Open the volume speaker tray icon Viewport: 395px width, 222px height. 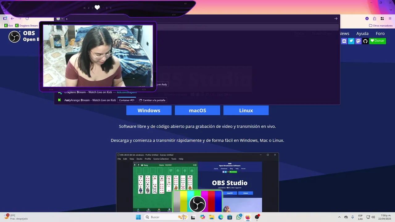point(373,217)
